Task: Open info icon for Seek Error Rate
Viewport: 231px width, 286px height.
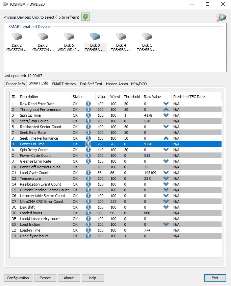Action: coord(88,133)
